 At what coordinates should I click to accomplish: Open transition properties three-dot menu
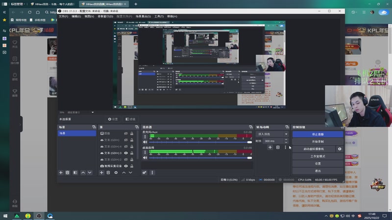coord(285,148)
